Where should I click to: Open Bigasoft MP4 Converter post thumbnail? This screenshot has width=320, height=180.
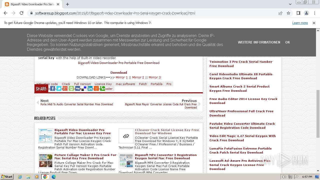[126, 161]
